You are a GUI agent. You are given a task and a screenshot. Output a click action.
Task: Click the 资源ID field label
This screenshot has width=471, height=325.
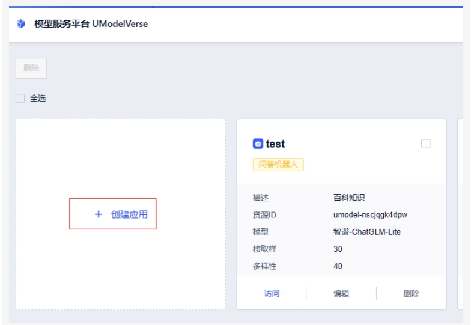[x=264, y=215]
